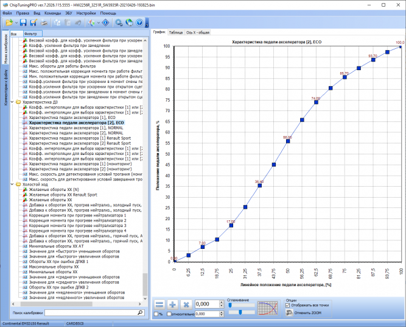
Task: Open the Правка menu
Action: 23,13
